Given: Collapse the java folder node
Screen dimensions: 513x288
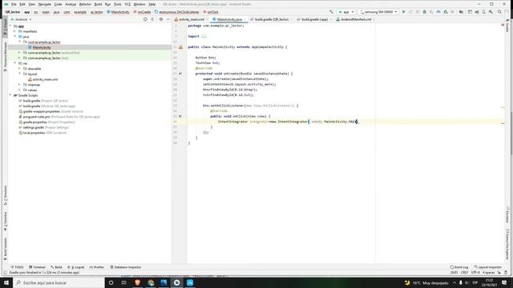Looking at the screenshot, I should 14,37.
